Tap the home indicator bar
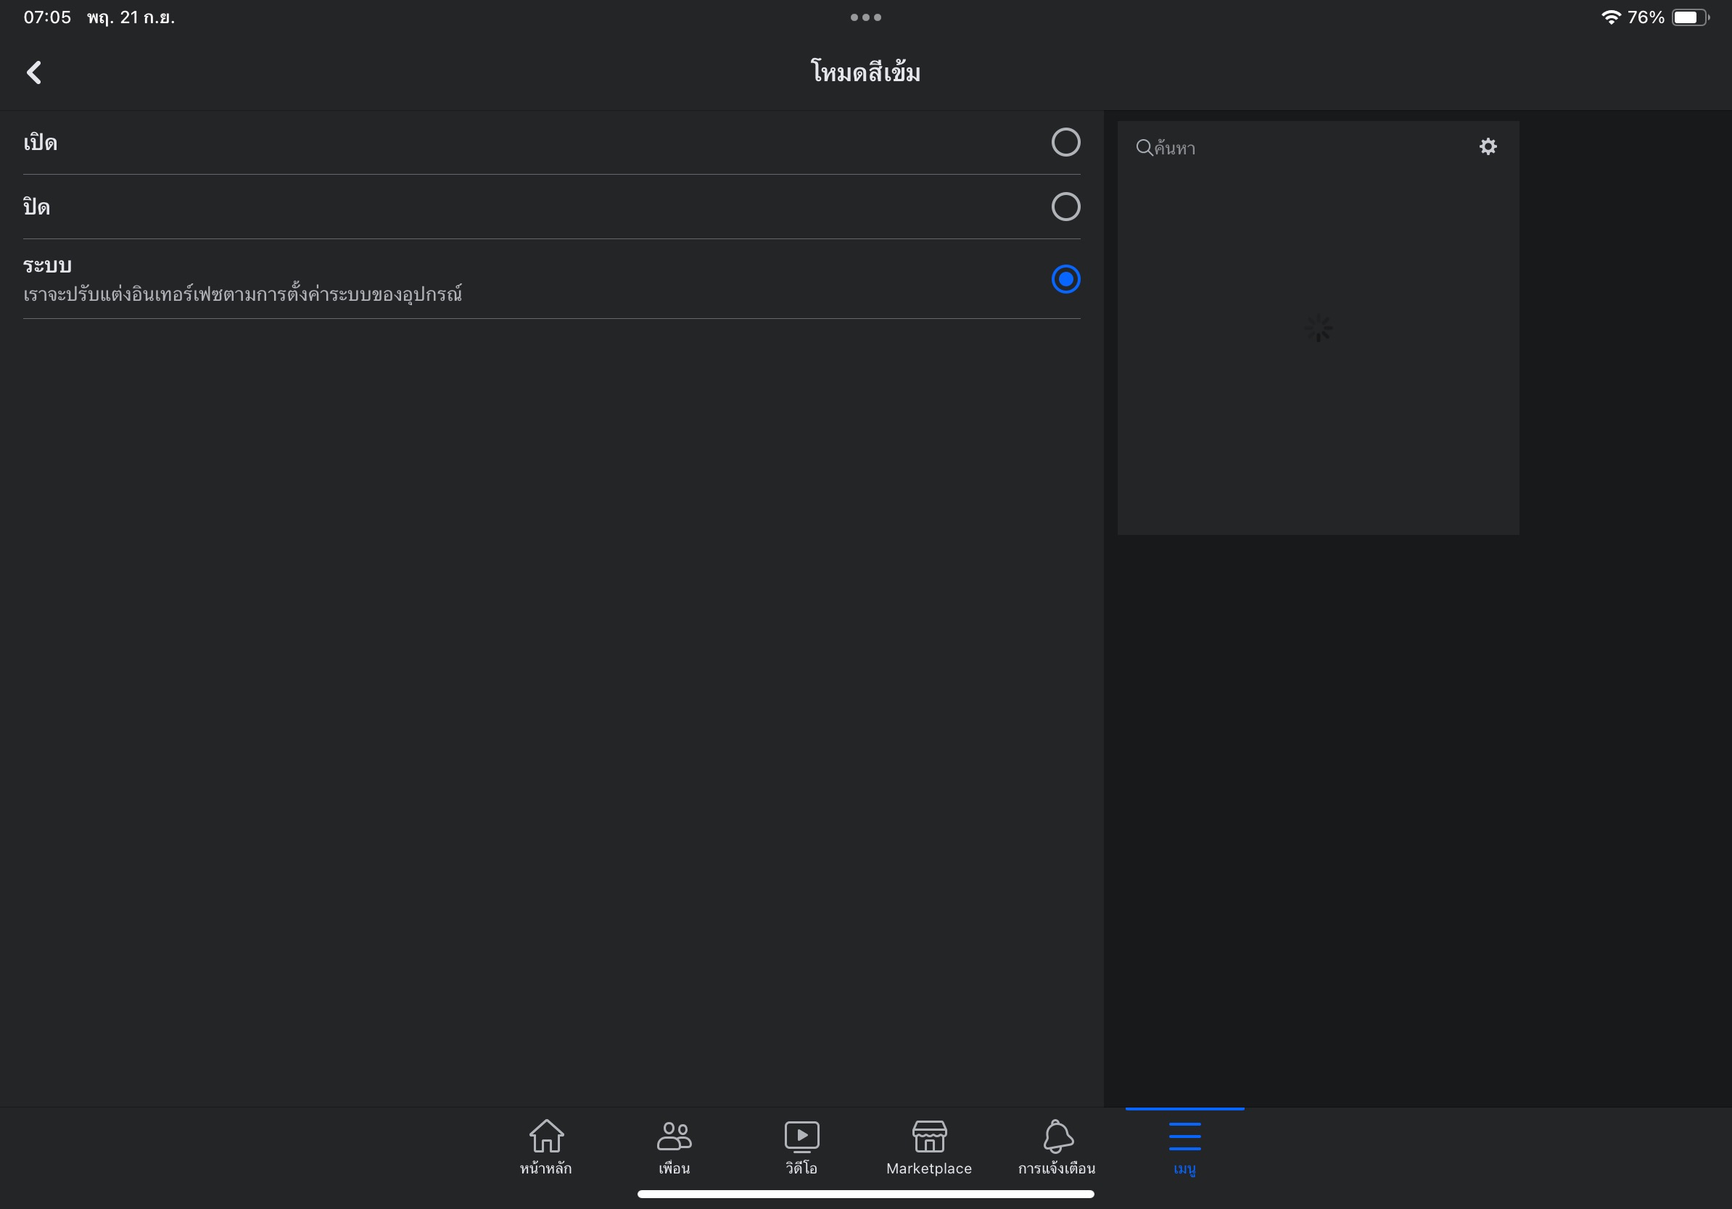Viewport: 1732px width, 1209px height. click(x=865, y=1194)
